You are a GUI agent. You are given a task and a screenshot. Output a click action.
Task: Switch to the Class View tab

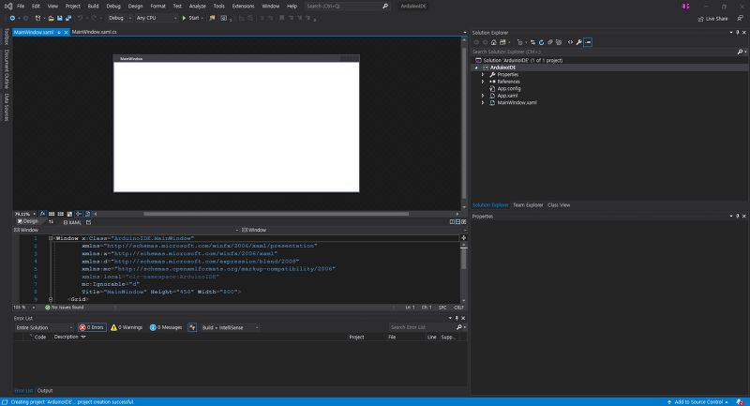(559, 205)
